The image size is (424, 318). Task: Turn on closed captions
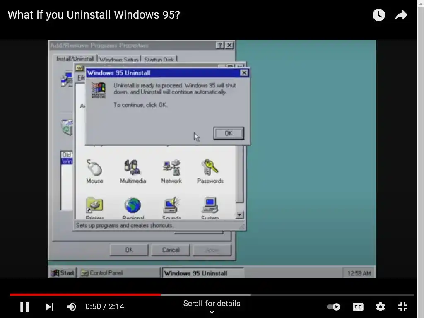pos(358,307)
